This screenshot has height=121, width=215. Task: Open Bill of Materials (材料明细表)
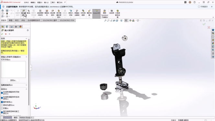(83, 13)
